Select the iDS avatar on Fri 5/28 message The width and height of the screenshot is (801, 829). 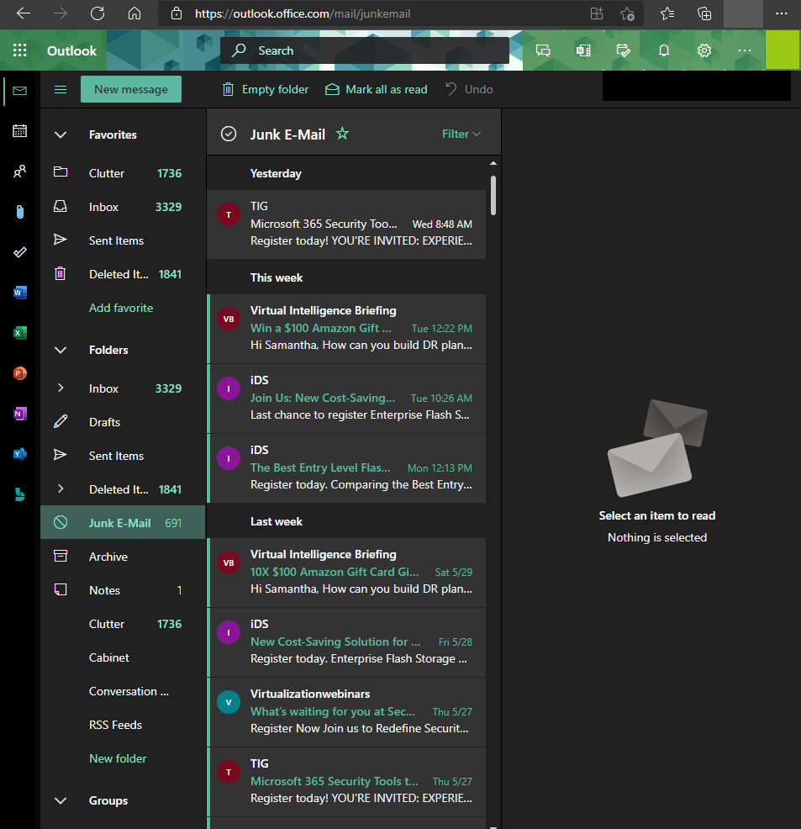(229, 632)
